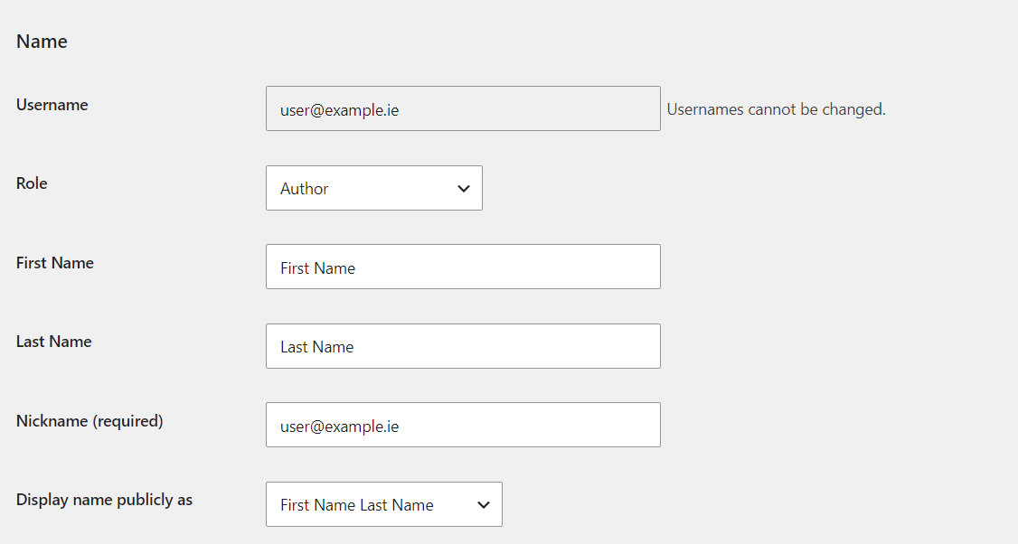Click the Role label text
The height and width of the screenshot is (544, 1018).
tap(32, 183)
